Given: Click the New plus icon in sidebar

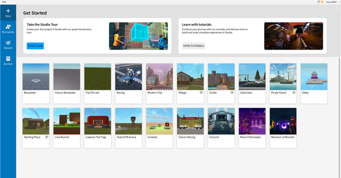Looking at the screenshot, I should tap(8, 11).
